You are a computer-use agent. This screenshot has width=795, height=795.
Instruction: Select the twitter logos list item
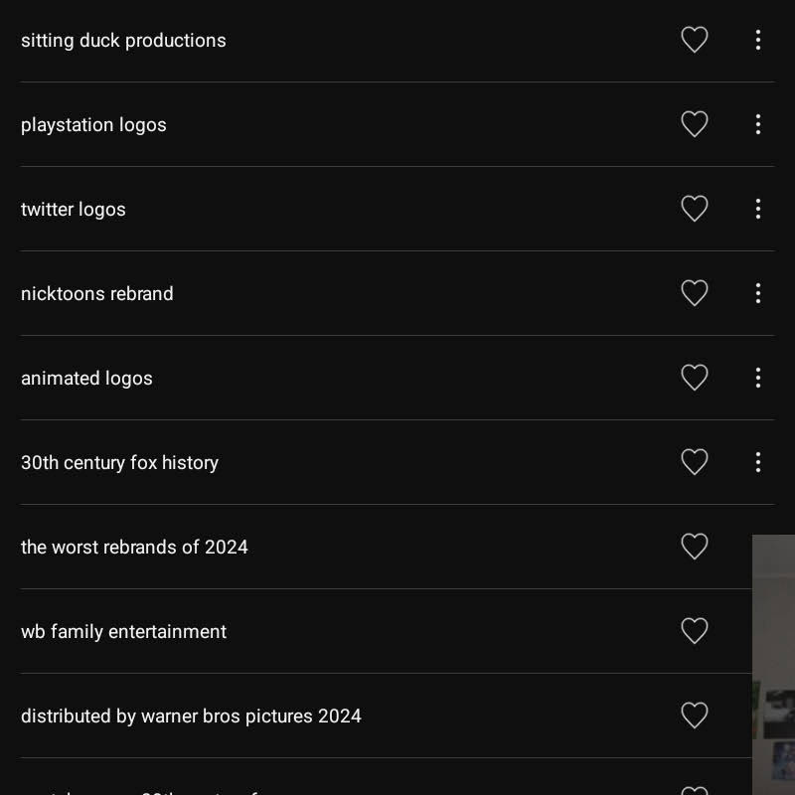pos(74,210)
